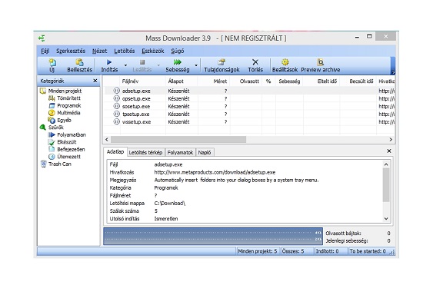This screenshot has height=295, width=423.
Task: Click the Mass Downloader app icon in title bar
Action: 42,38
